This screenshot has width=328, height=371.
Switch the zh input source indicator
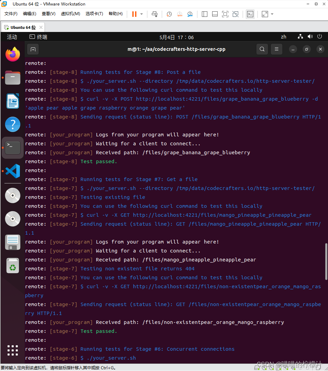tap(283, 37)
